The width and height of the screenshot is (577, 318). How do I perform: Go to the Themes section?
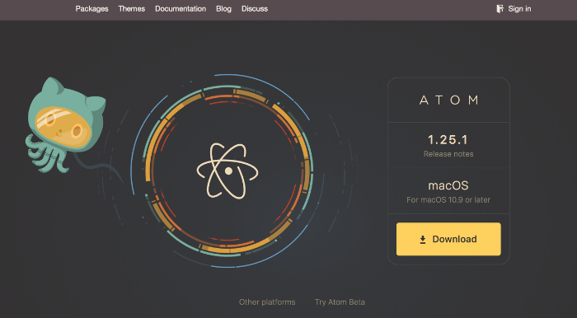click(131, 9)
